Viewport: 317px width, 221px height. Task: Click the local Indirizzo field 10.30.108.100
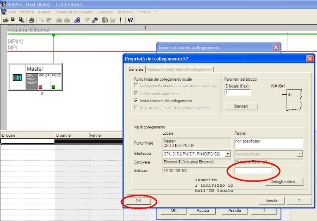pyautogui.click(x=197, y=171)
